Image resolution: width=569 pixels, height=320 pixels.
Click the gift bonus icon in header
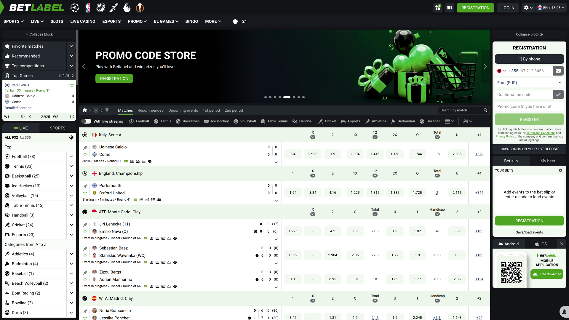[x=438, y=8]
